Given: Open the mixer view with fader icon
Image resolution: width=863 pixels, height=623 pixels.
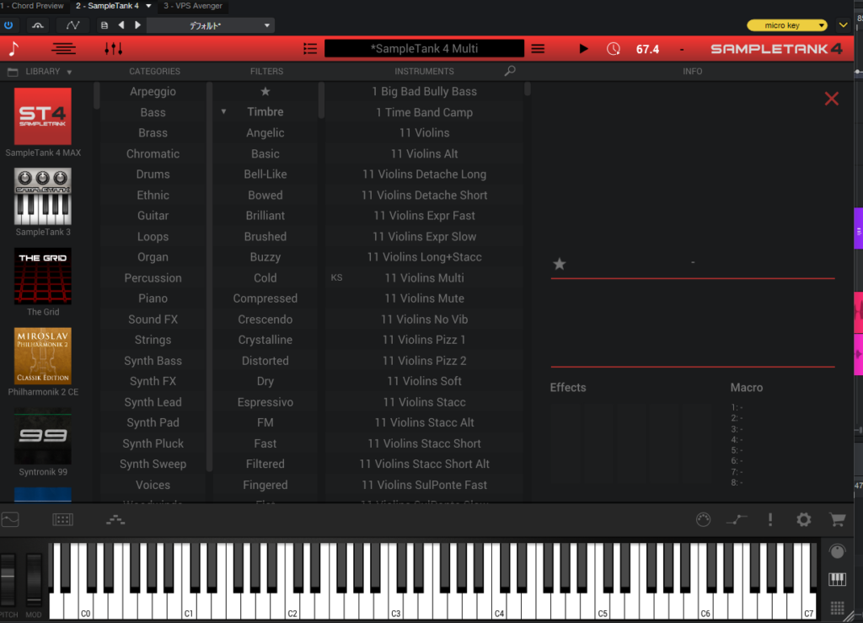Looking at the screenshot, I should [113, 49].
